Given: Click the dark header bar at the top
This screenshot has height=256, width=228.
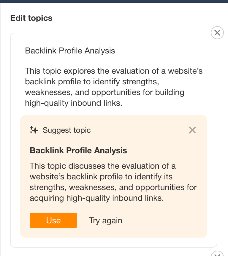Looking at the screenshot, I should [114, 1].
